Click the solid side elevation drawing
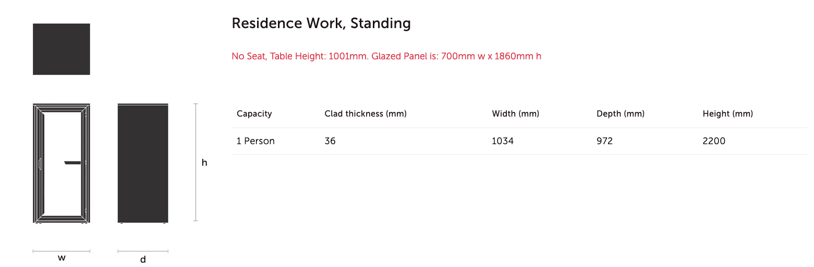Image resolution: width=814 pixels, height=267 pixels. click(143, 163)
